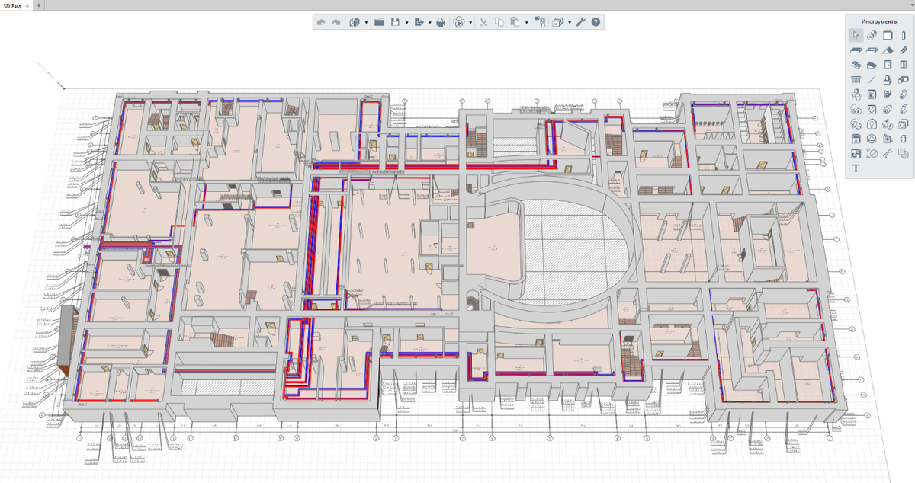915x483 pixels.
Task: Paste with the clipboard icon
Action: [x=515, y=22]
